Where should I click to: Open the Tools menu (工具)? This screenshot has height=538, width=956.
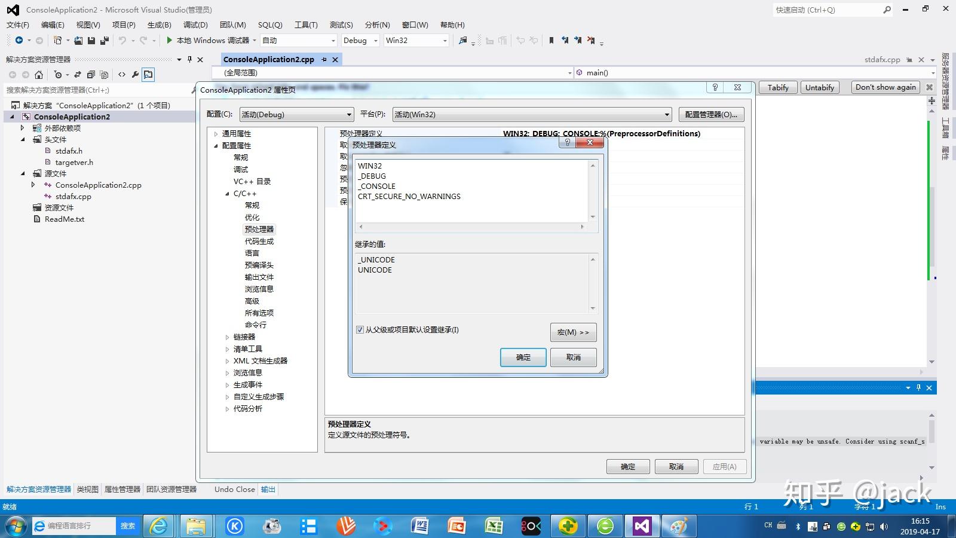306,25
